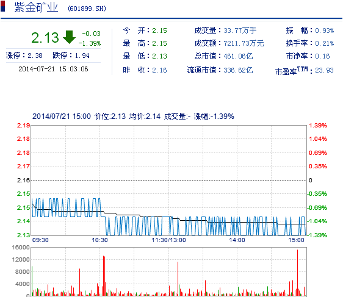Click the red and blue flag icon
343x297 pixels.
(2, 6)
